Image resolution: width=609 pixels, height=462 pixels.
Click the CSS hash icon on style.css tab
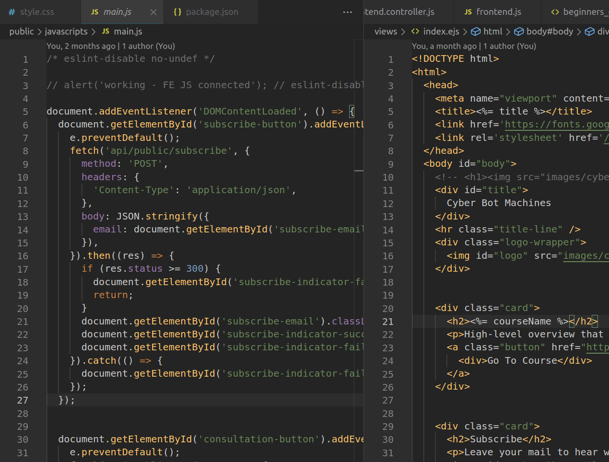pos(12,12)
